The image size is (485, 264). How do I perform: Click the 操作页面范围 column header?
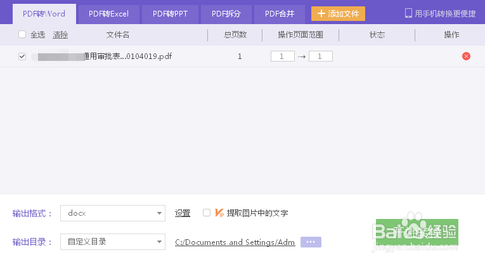pos(301,35)
